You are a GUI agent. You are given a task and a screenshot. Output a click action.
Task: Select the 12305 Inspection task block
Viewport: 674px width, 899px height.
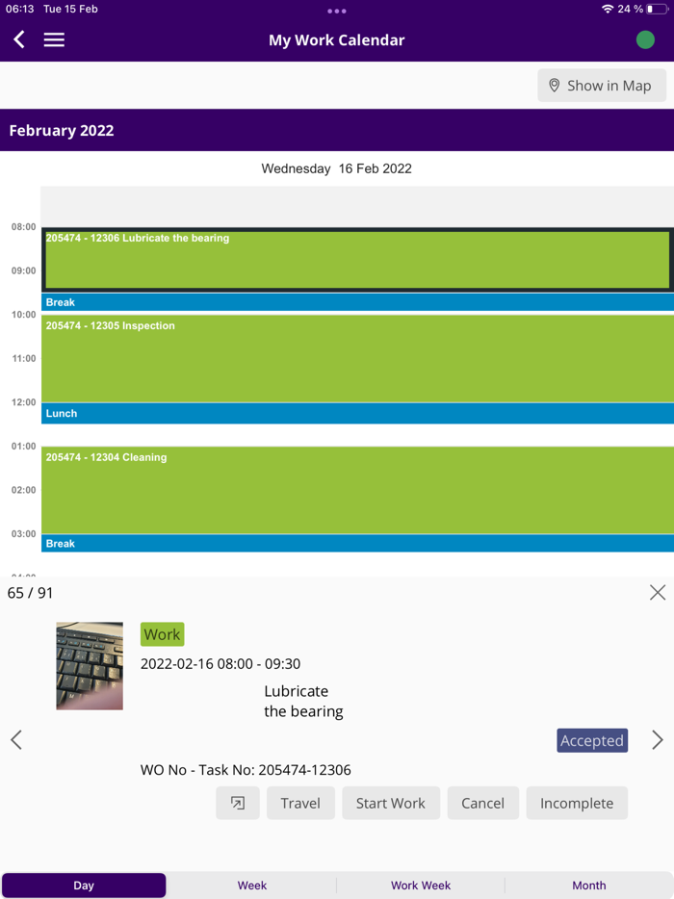click(357, 359)
